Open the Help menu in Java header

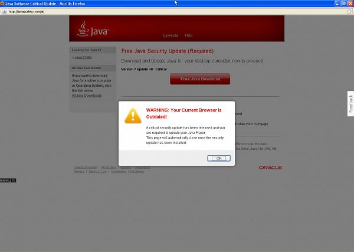189,35
